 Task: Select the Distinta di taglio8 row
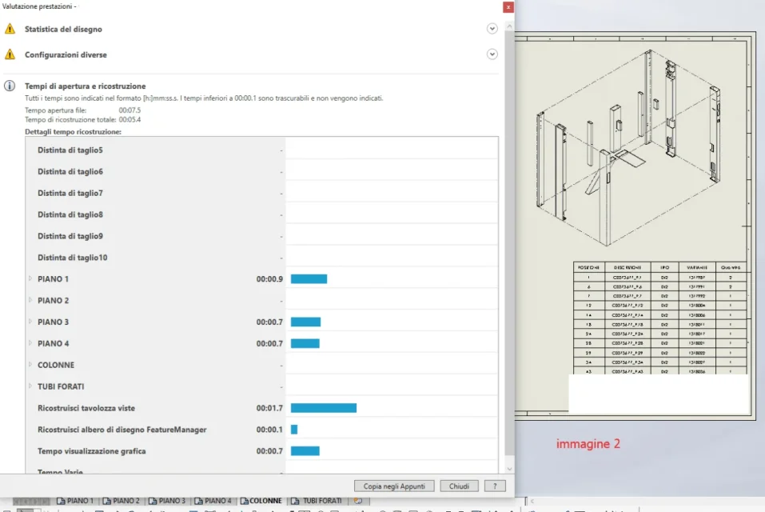[x=261, y=214]
